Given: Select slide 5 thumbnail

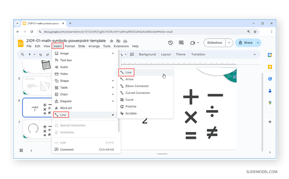Looking at the screenshot, I should 38,86.
